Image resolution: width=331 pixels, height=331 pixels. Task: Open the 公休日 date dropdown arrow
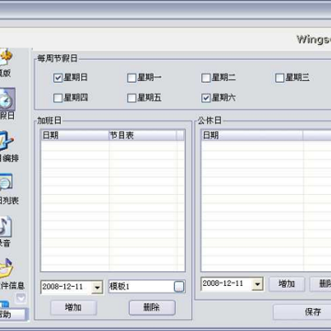(257, 284)
